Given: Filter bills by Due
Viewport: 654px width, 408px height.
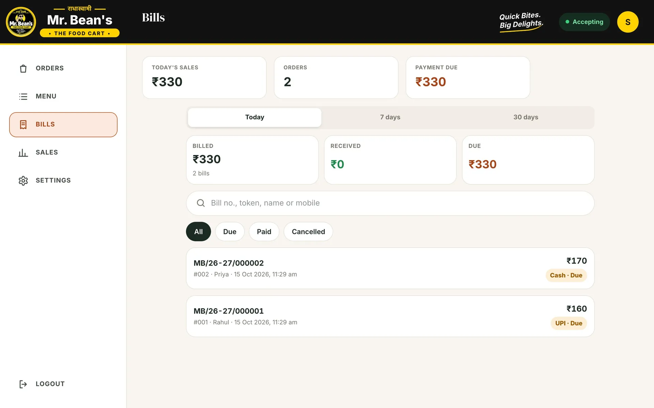Looking at the screenshot, I should [230, 232].
